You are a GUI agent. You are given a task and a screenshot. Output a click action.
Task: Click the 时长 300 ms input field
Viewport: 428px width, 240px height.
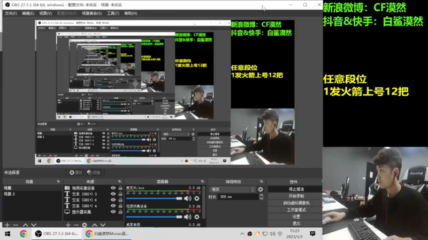(238, 197)
